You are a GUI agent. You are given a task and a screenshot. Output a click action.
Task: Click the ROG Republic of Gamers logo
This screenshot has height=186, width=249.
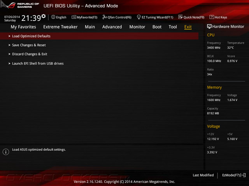19,5
